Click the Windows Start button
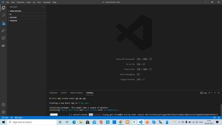Screen dimensions: 222x125 pyautogui.click(x=3, y=122)
